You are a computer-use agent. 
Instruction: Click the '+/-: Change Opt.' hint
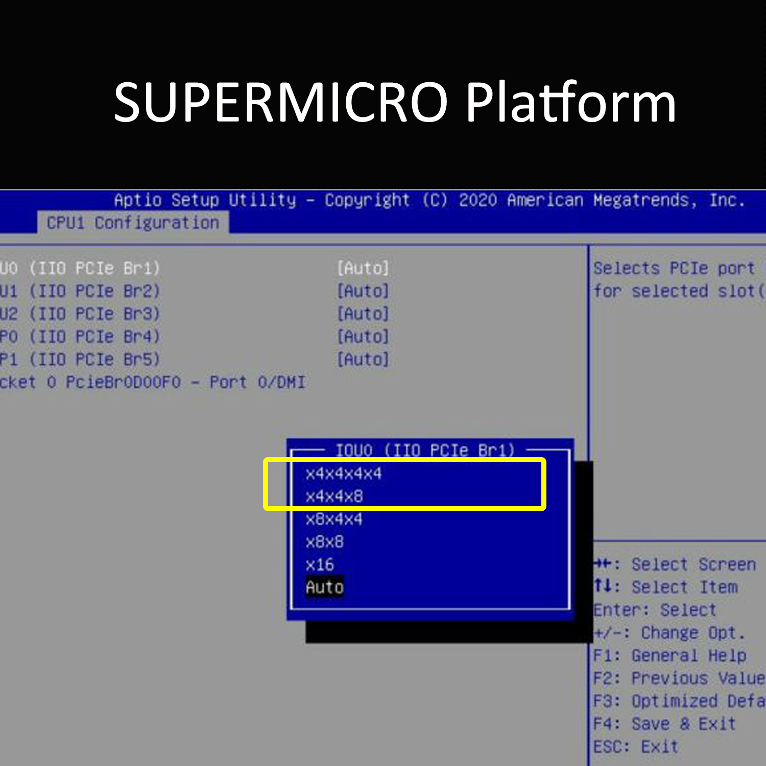coord(669,633)
